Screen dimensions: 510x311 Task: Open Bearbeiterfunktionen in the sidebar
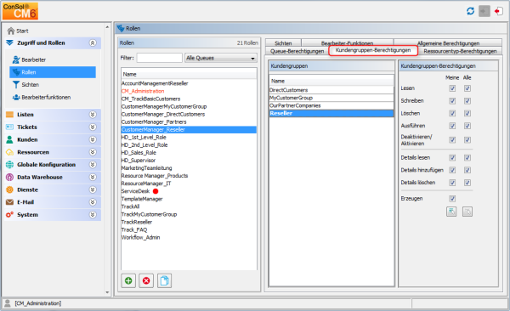tap(46, 97)
